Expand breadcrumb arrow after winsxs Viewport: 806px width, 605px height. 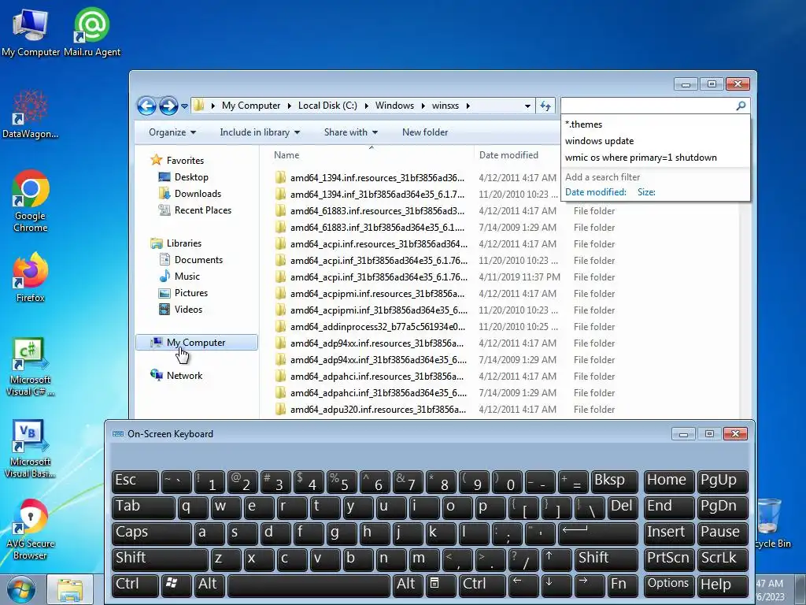click(x=468, y=106)
